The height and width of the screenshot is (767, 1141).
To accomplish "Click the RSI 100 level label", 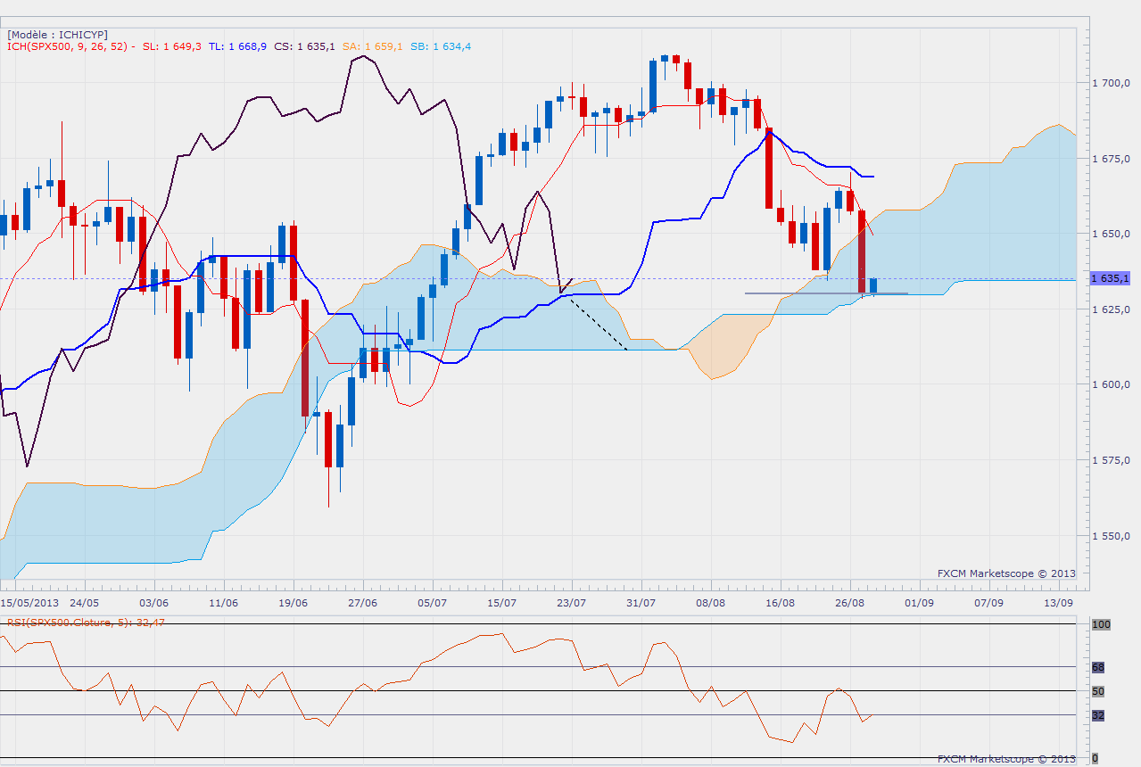I will [x=1102, y=624].
